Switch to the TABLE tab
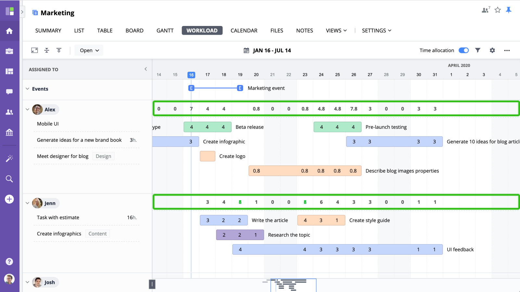520x292 pixels. [x=105, y=30]
